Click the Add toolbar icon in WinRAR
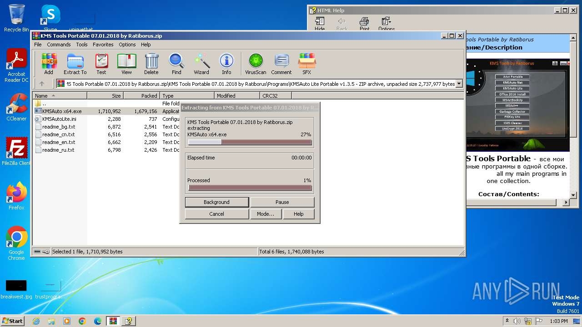This screenshot has height=327, width=582. (x=48, y=64)
